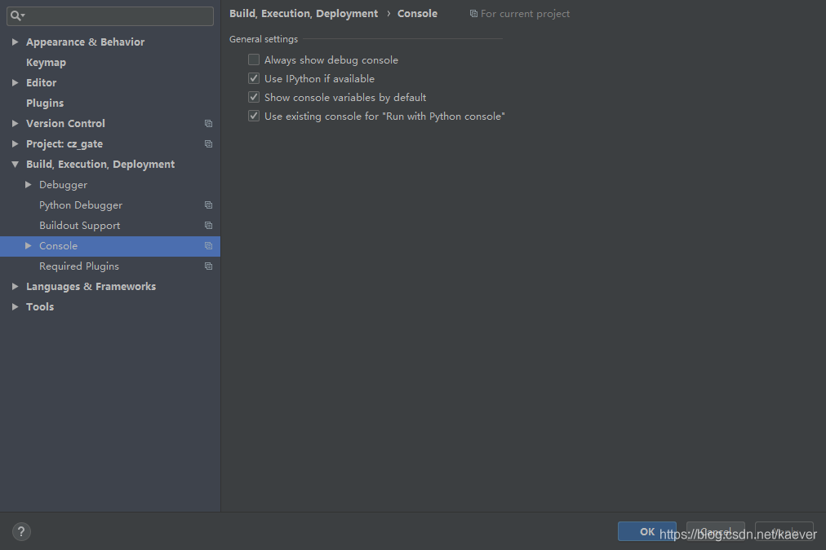Select the Tools tree label
This screenshot has height=550, width=826.
pyautogui.click(x=40, y=307)
